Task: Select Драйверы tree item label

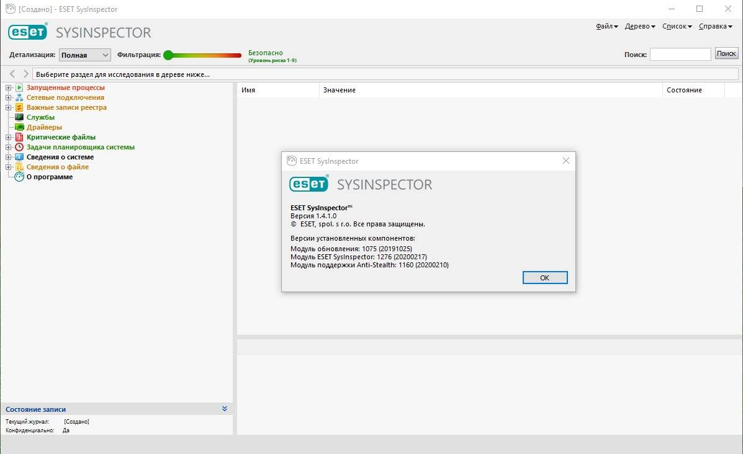Action: click(44, 127)
